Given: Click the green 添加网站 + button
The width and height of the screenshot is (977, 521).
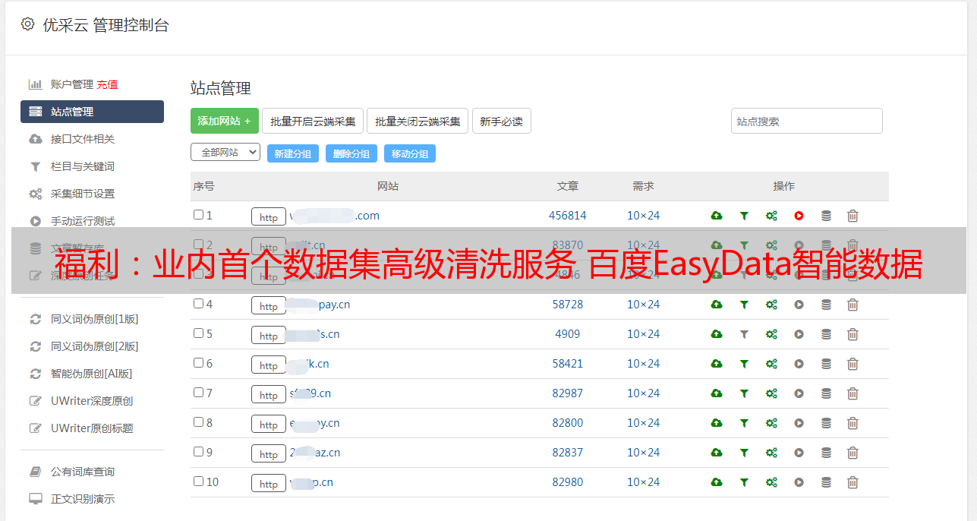Looking at the screenshot, I should [x=224, y=121].
